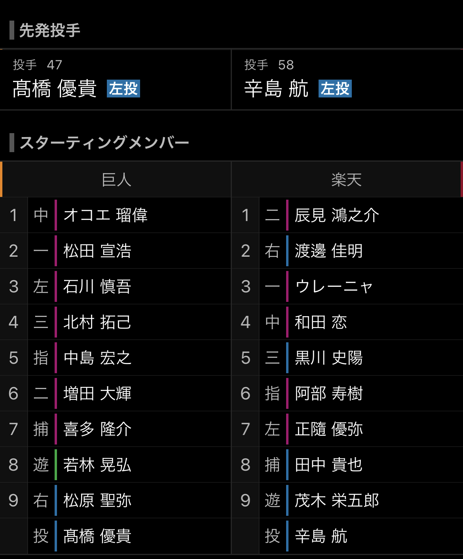463x559 pixels.
Task: Select the 左投 badge beside 辛島 航
Action: coord(335,89)
